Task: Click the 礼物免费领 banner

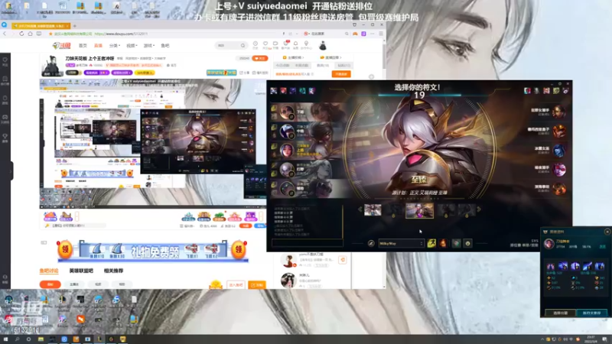Action: pyautogui.click(x=155, y=252)
